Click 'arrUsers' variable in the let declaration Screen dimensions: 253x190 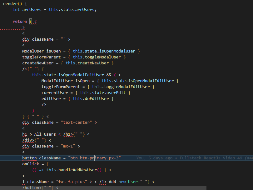pos(32,9)
